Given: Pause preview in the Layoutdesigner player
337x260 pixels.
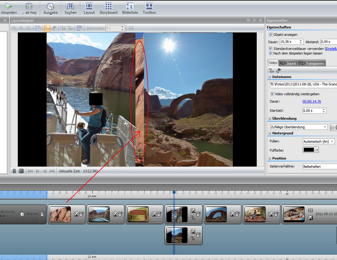Looking at the screenshot, I should (x=14, y=171).
